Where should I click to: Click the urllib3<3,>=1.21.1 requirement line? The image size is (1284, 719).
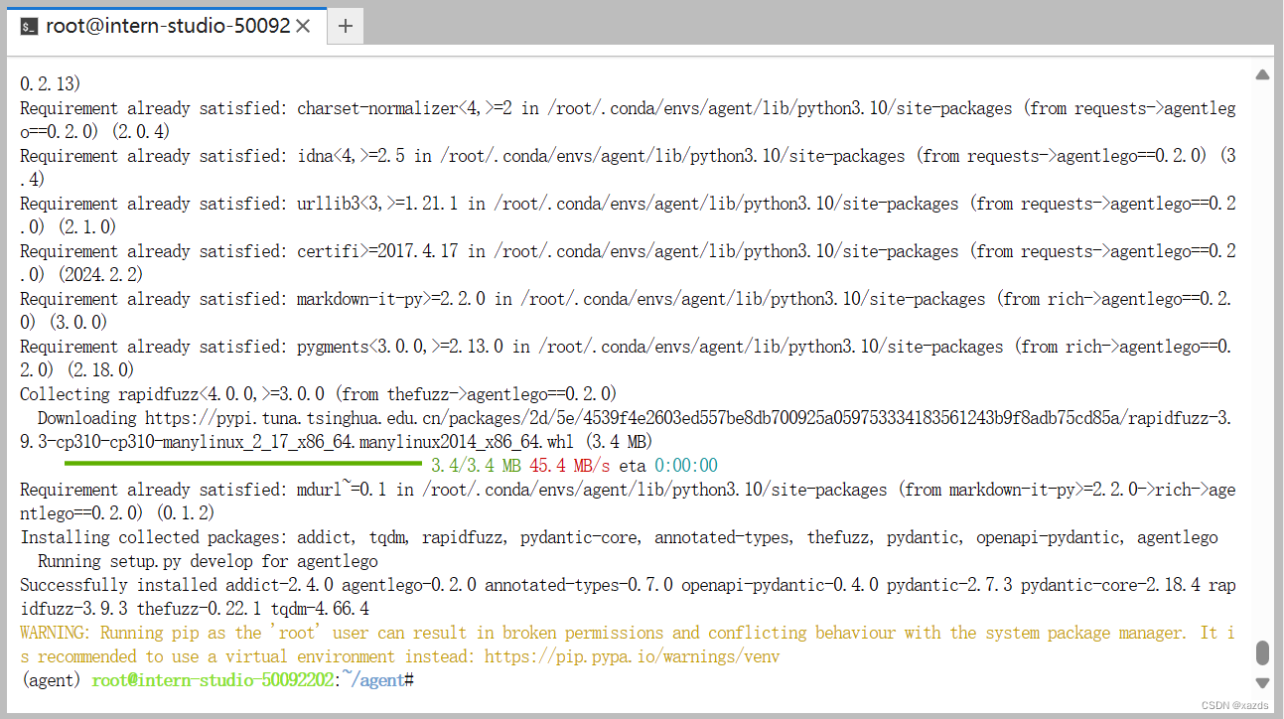[x=628, y=204]
